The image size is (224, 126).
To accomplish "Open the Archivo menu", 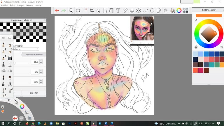I will point(4,5).
